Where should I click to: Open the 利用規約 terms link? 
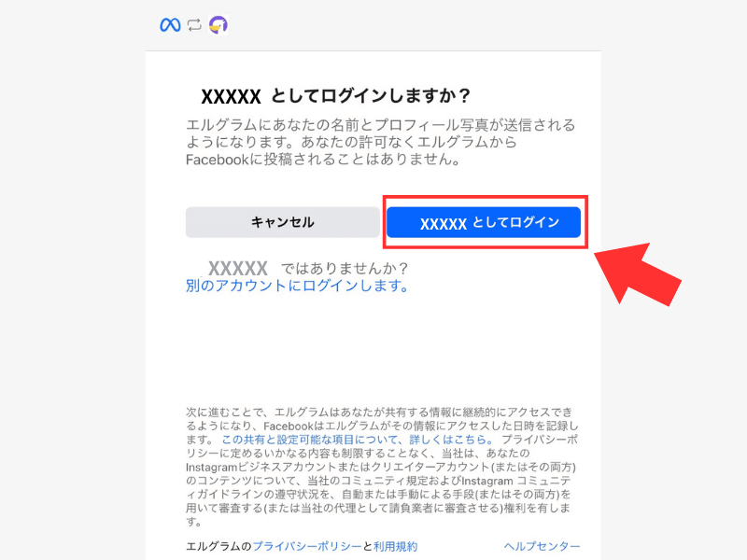click(395, 546)
